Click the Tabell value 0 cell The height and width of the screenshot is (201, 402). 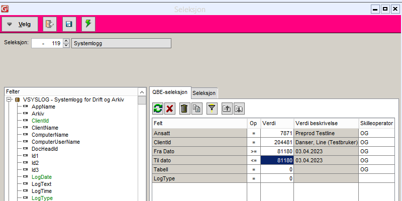point(277,169)
